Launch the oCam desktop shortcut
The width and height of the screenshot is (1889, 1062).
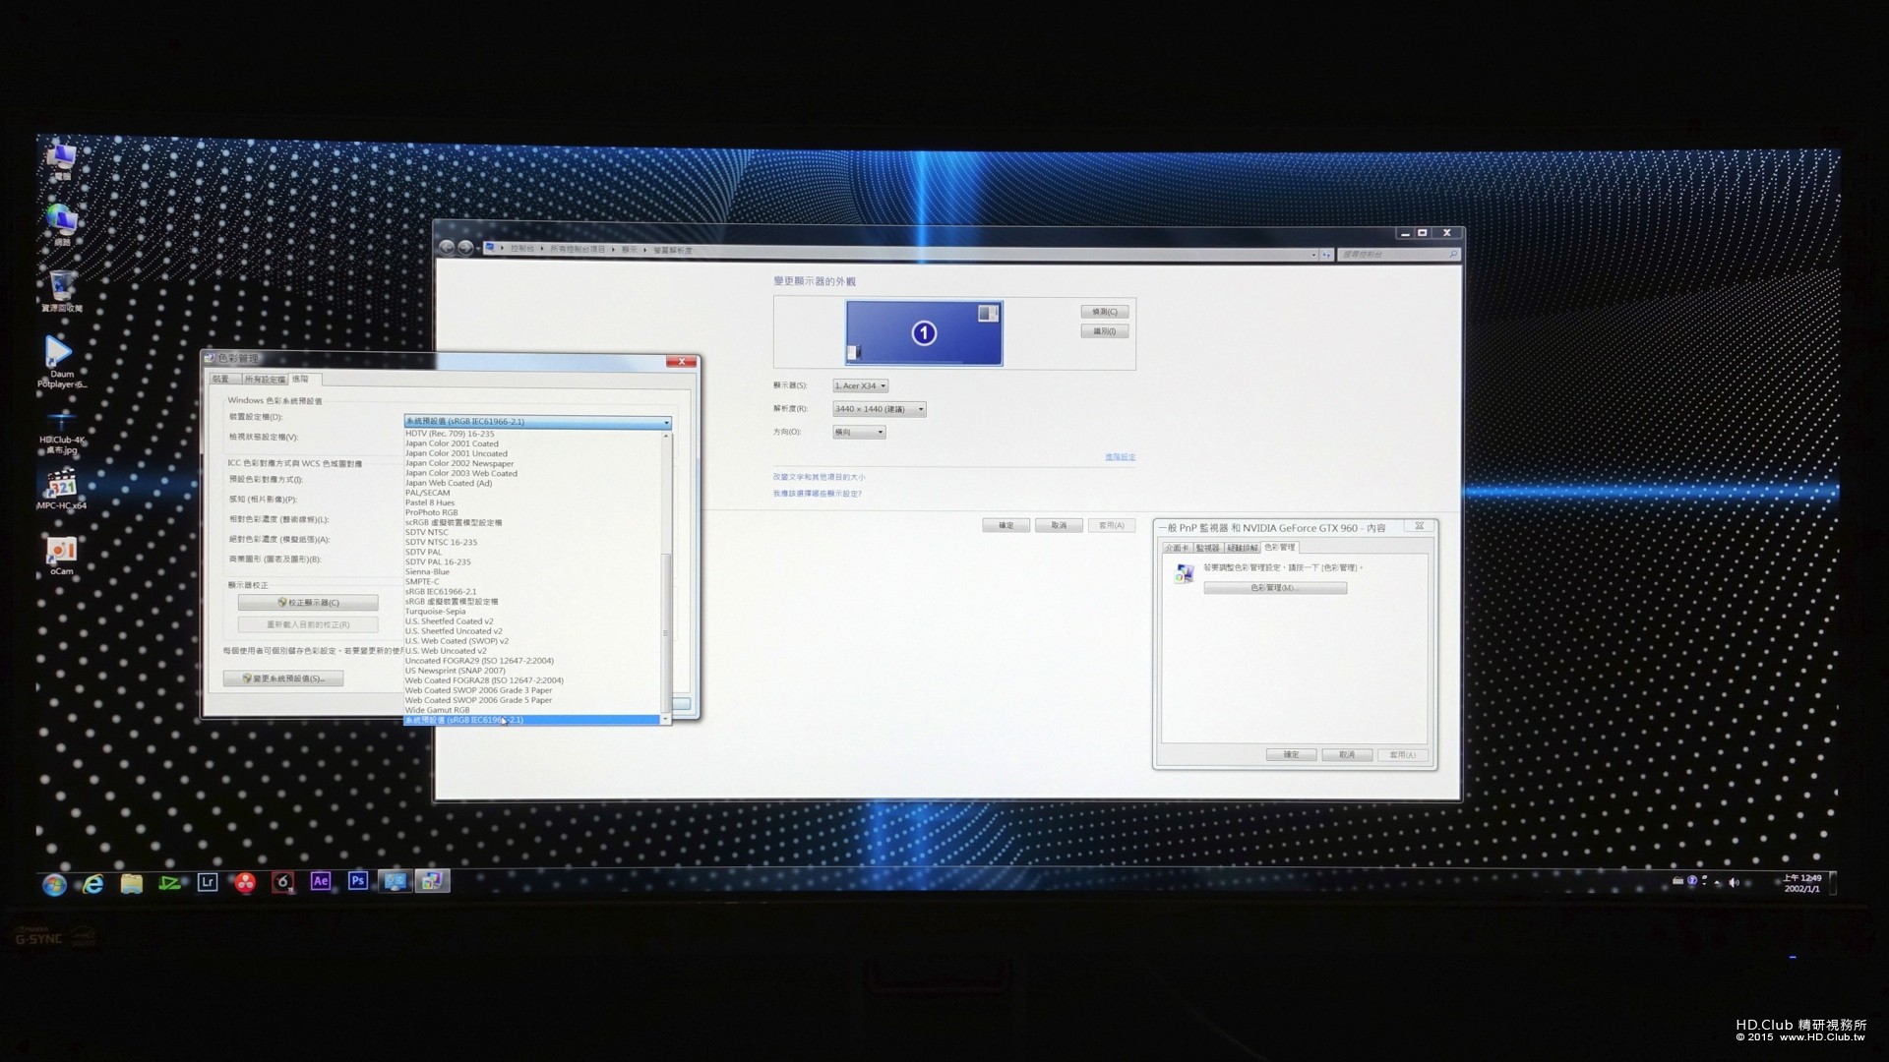pos(62,555)
